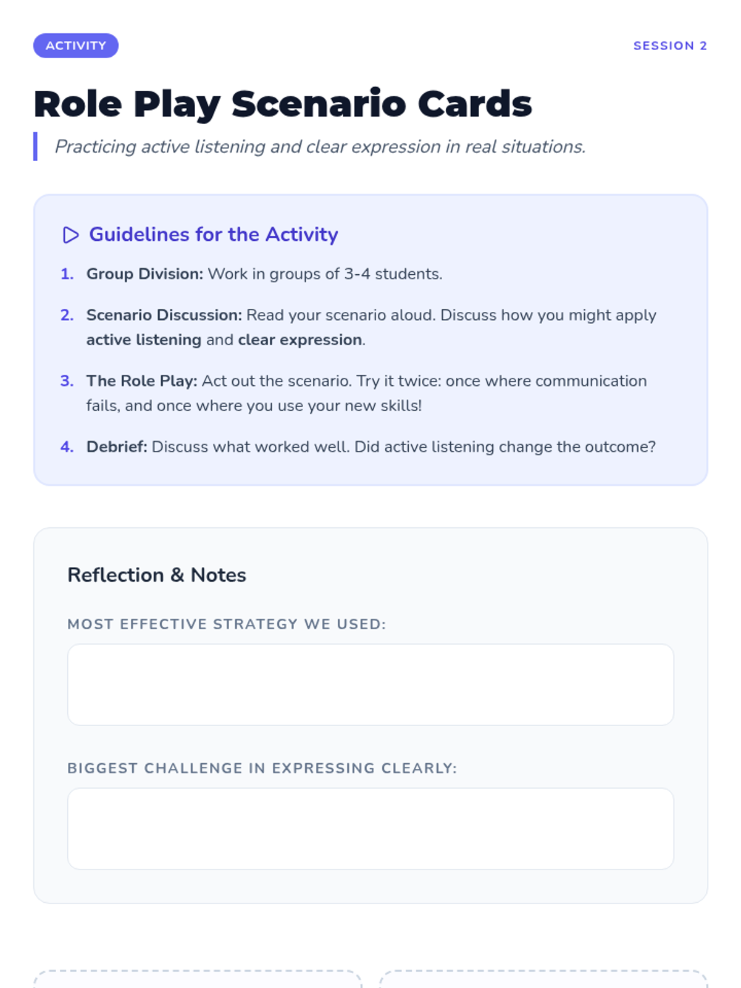Click the bold 'active listening' phrase

pyautogui.click(x=144, y=340)
